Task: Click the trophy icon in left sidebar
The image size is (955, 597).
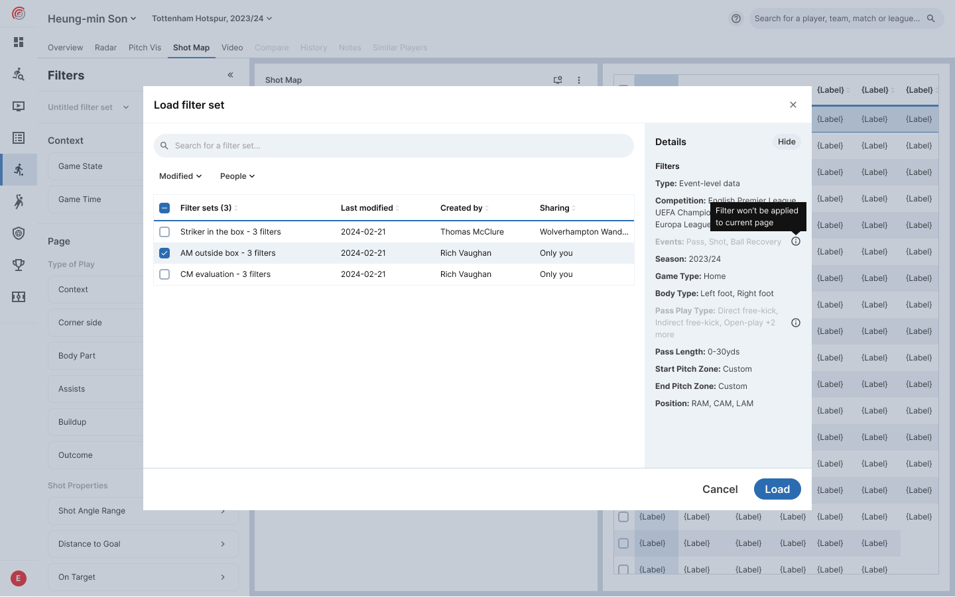Action: [19, 265]
